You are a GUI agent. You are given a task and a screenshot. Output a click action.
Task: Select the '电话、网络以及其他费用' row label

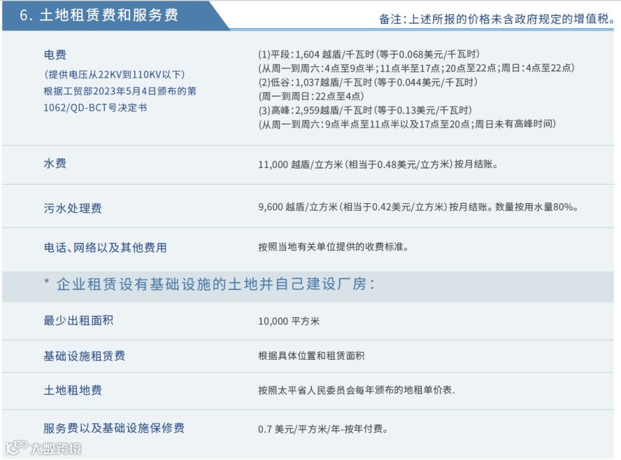point(105,248)
